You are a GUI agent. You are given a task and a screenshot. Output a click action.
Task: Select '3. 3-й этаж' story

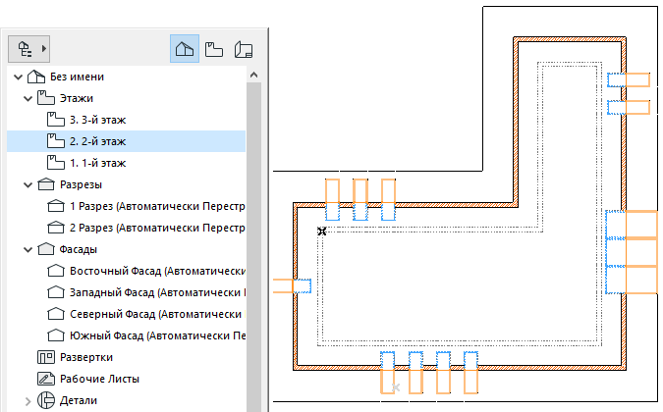[97, 120]
